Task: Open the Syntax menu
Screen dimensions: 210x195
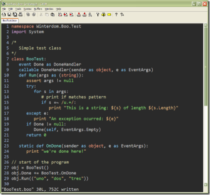Action: 27,9
